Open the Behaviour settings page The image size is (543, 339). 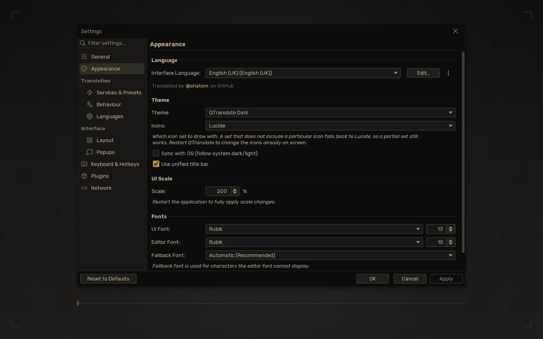tap(112, 104)
